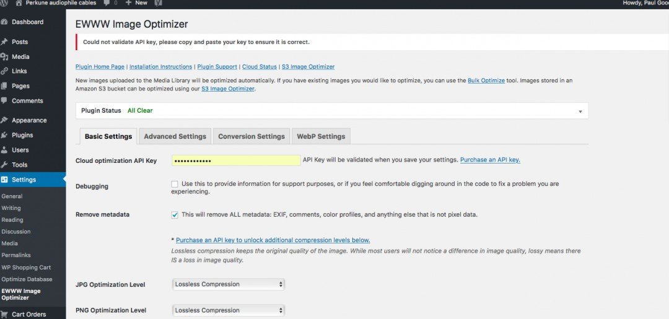669x319 pixels.
Task: Open the Plugin Home Page link
Action: point(100,67)
